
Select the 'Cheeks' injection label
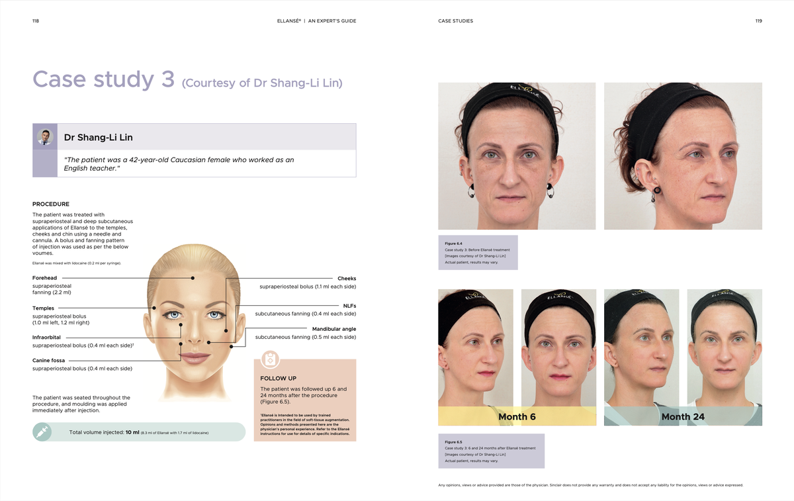(x=347, y=279)
